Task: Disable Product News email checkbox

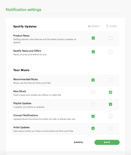Action: (x=93, y=38)
